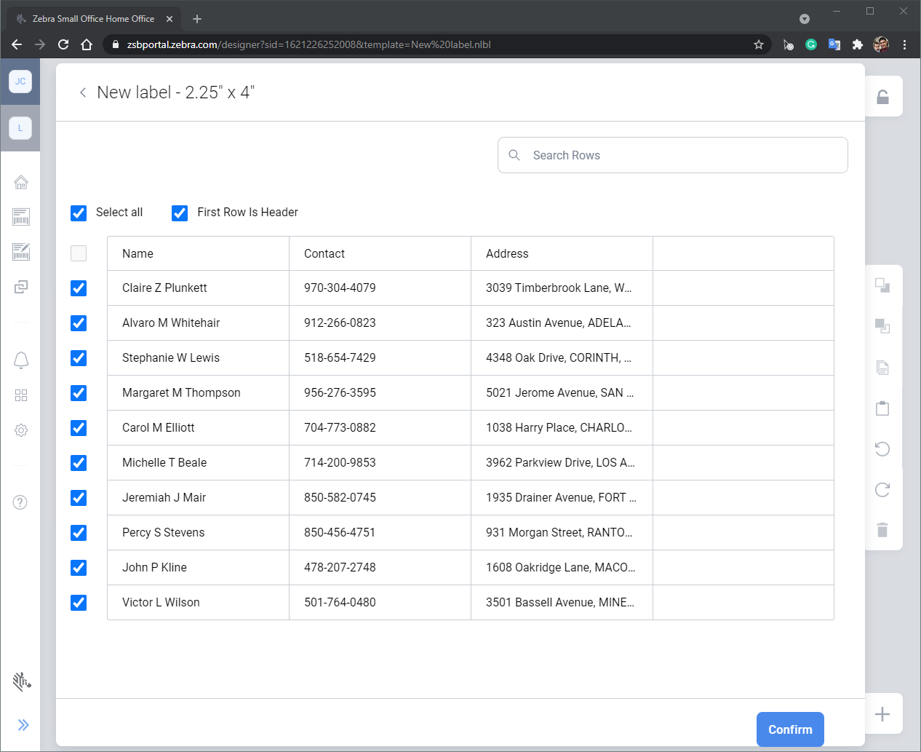The image size is (921, 752).
Task: Open Chrome extensions puzzle menu
Action: [858, 44]
